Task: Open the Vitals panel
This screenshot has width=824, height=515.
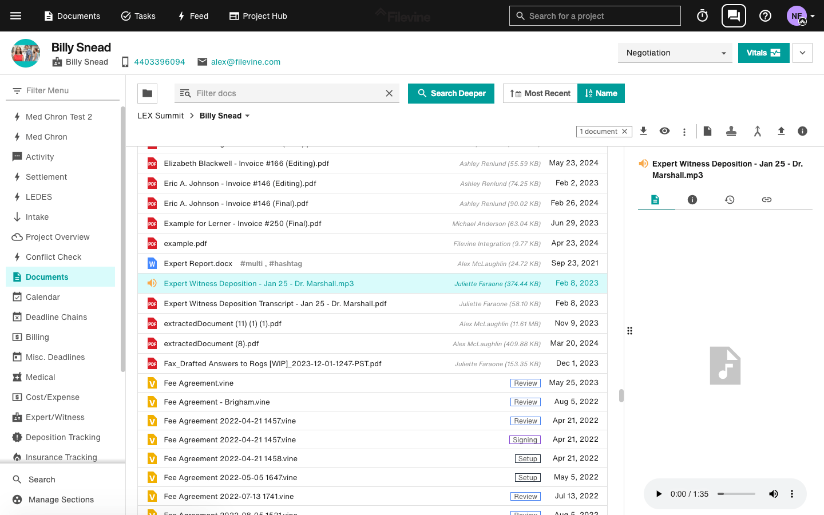Action: click(x=763, y=53)
